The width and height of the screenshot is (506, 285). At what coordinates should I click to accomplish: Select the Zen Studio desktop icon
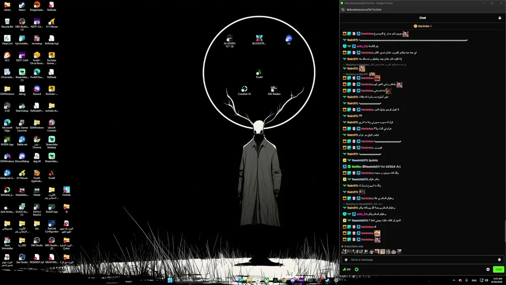[x=22, y=258]
